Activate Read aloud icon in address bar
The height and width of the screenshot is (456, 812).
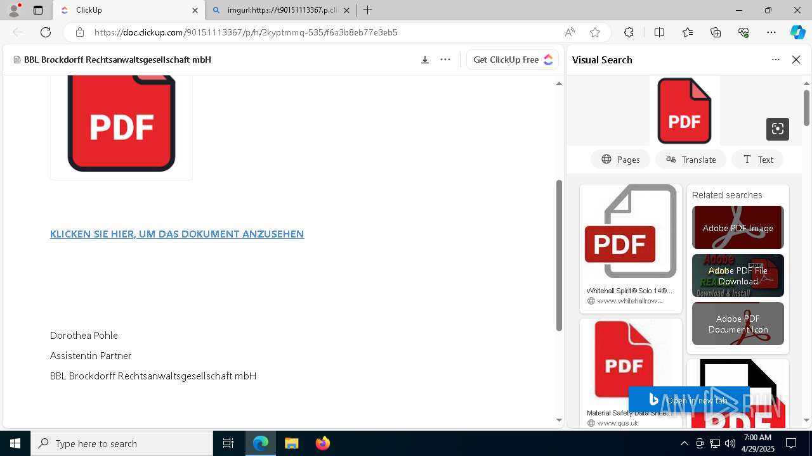570,32
